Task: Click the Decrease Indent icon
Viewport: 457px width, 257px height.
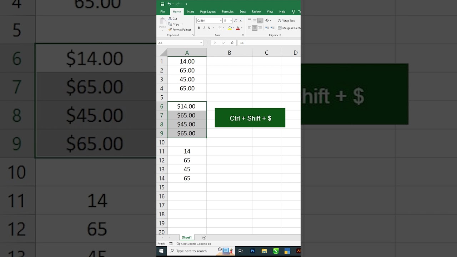Action: click(267, 28)
